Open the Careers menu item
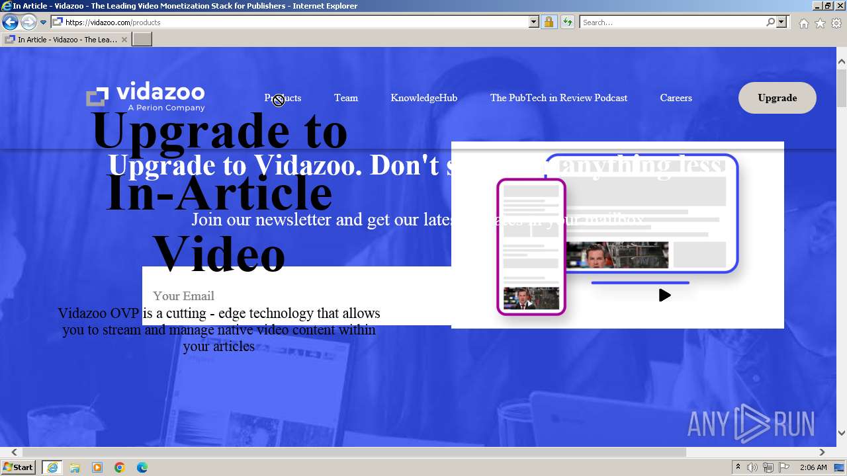 click(676, 98)
